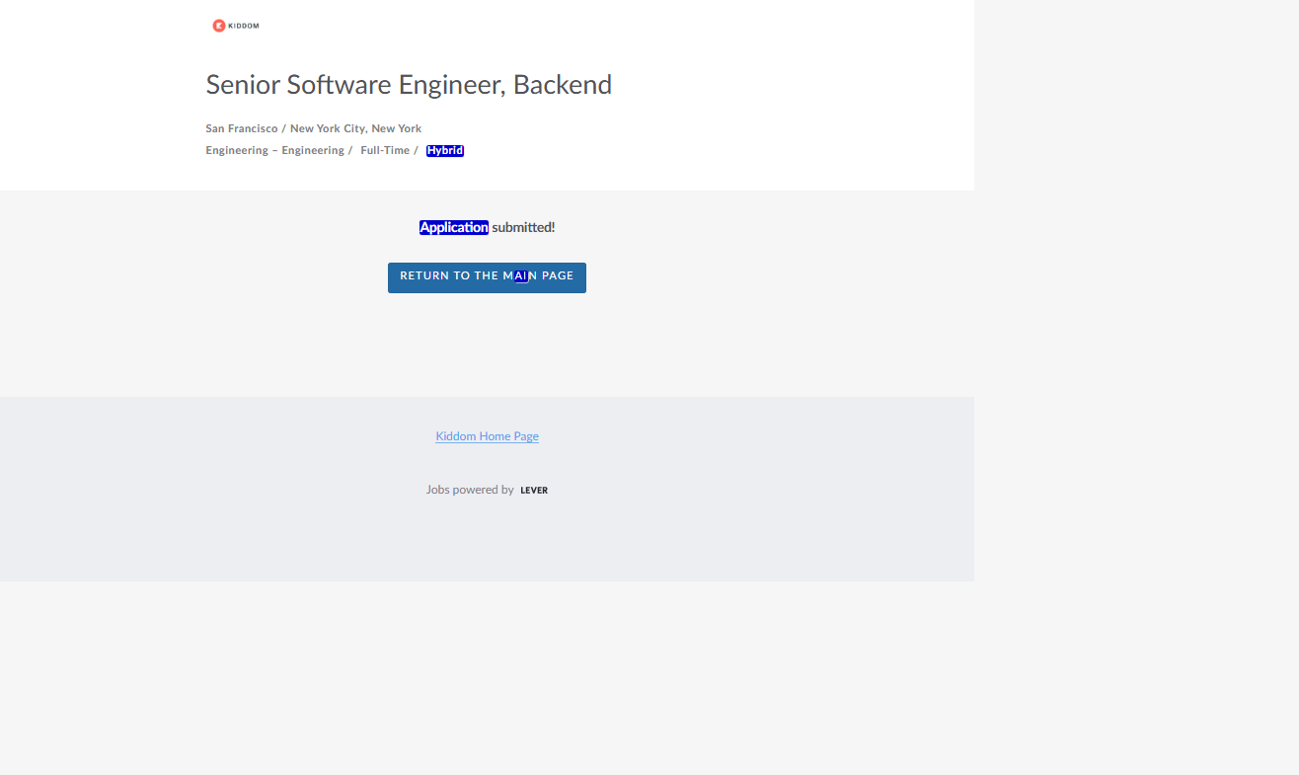Viewport: 1299px width, 775px height.
Task: Click the KIDDOM wordmark text beside the emblem
Action: [x=244, y=26]
